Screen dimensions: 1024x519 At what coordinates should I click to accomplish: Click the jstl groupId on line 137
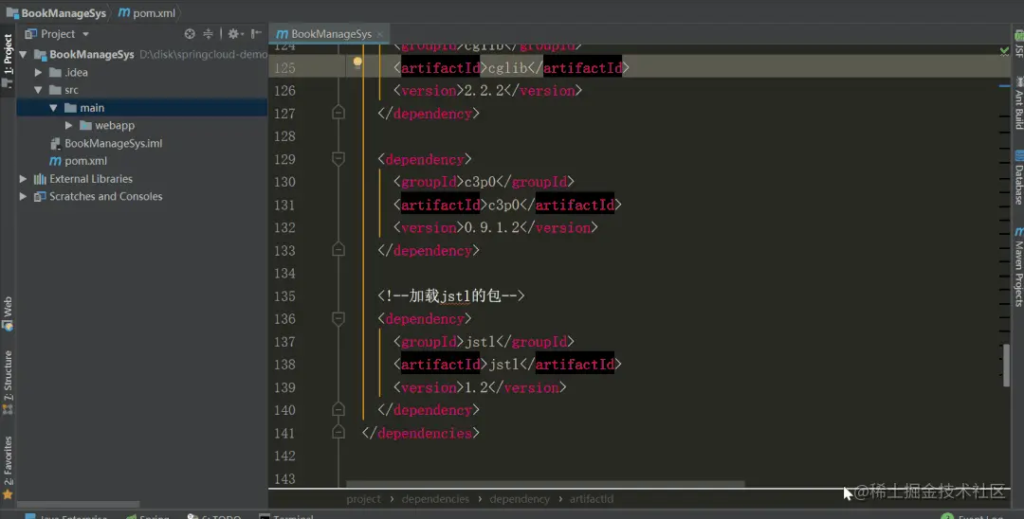[x=480, y=342]
